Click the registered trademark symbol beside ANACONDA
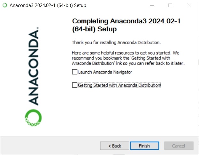 click(x=38, y=28)
